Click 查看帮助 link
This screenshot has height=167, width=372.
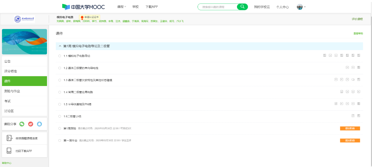[358, 33]
